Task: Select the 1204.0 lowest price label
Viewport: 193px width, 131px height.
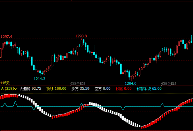Action: (x=131, y=83)
